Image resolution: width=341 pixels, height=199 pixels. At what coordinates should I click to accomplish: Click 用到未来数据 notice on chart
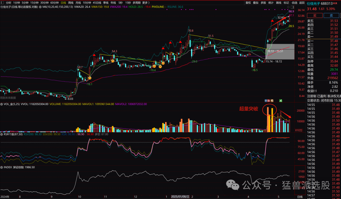pos(8,98)
